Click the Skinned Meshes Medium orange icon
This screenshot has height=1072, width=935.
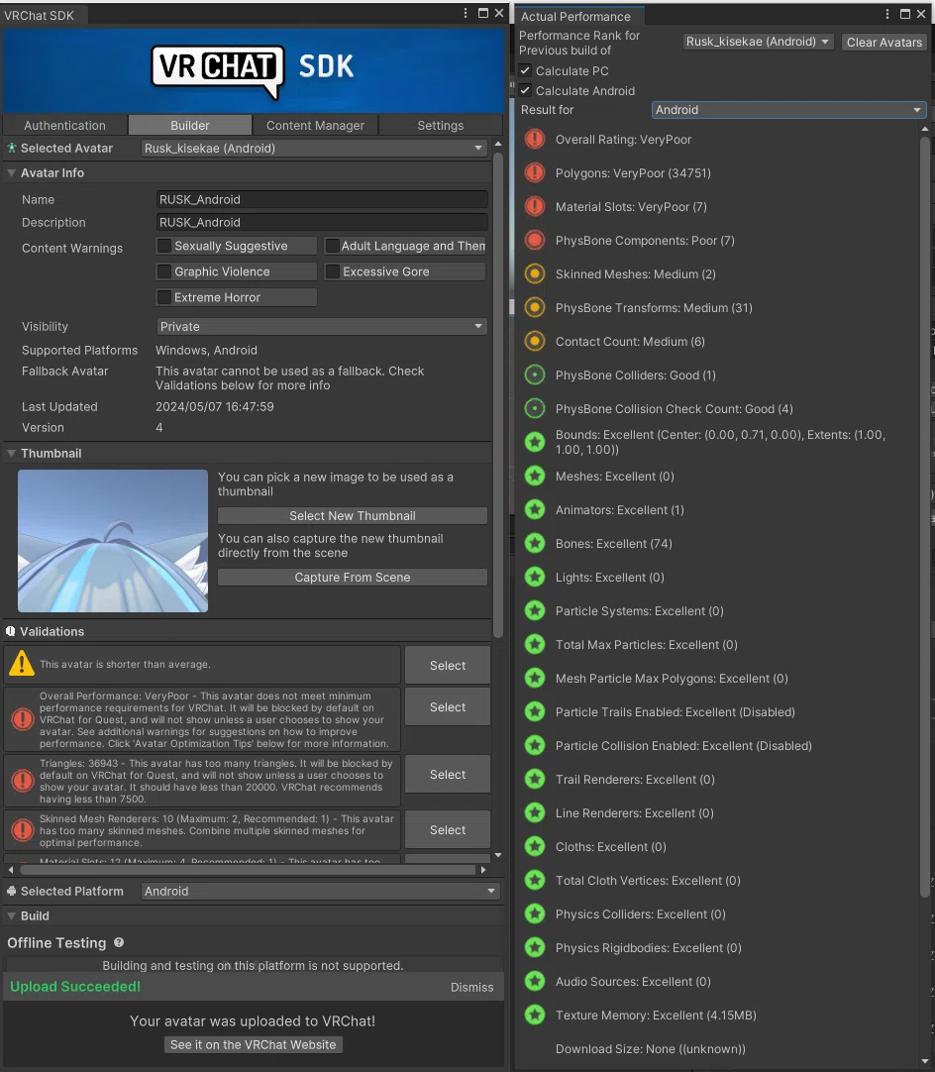535,274
